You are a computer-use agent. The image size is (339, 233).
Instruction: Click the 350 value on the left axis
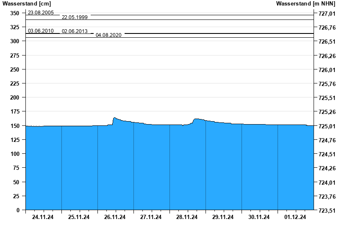[15, 13]
